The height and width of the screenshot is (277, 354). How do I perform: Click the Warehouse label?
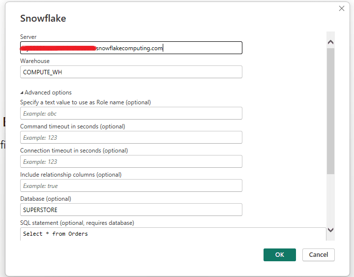35,61
